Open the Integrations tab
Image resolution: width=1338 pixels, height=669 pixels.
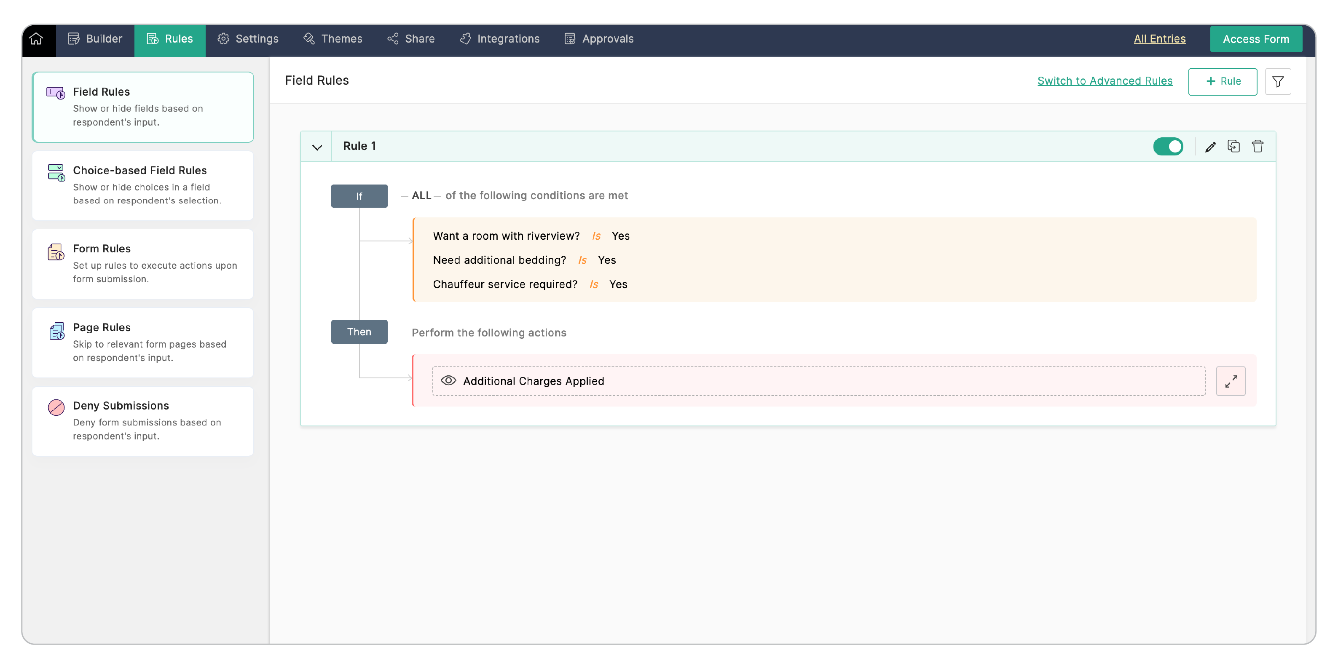pos(500,39)
